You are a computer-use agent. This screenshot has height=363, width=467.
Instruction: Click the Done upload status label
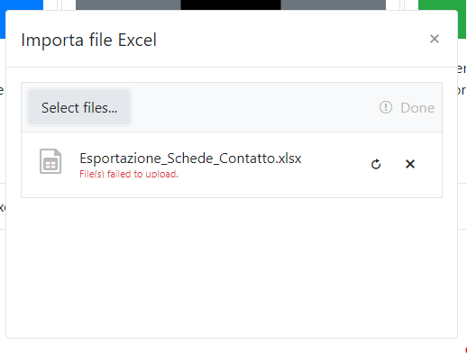pos(417,108)
